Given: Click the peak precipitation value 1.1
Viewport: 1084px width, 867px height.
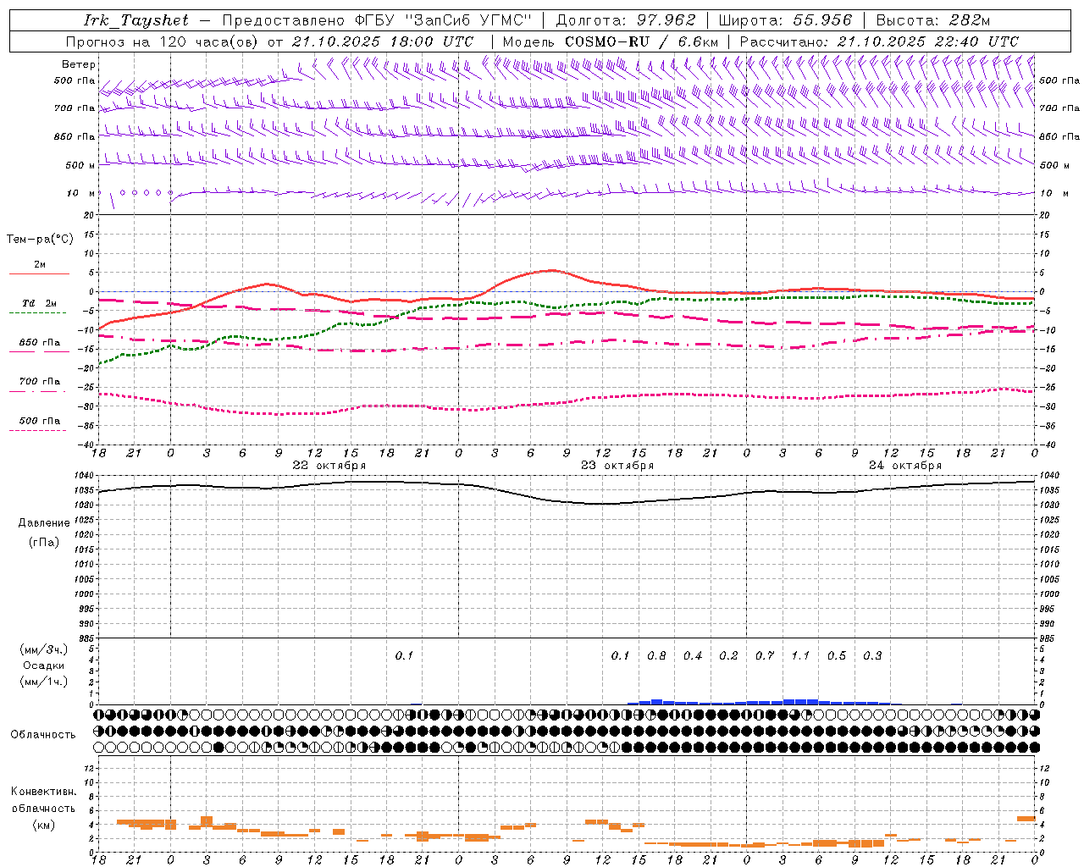Looking at the screenshot, I should click(800, 655).
